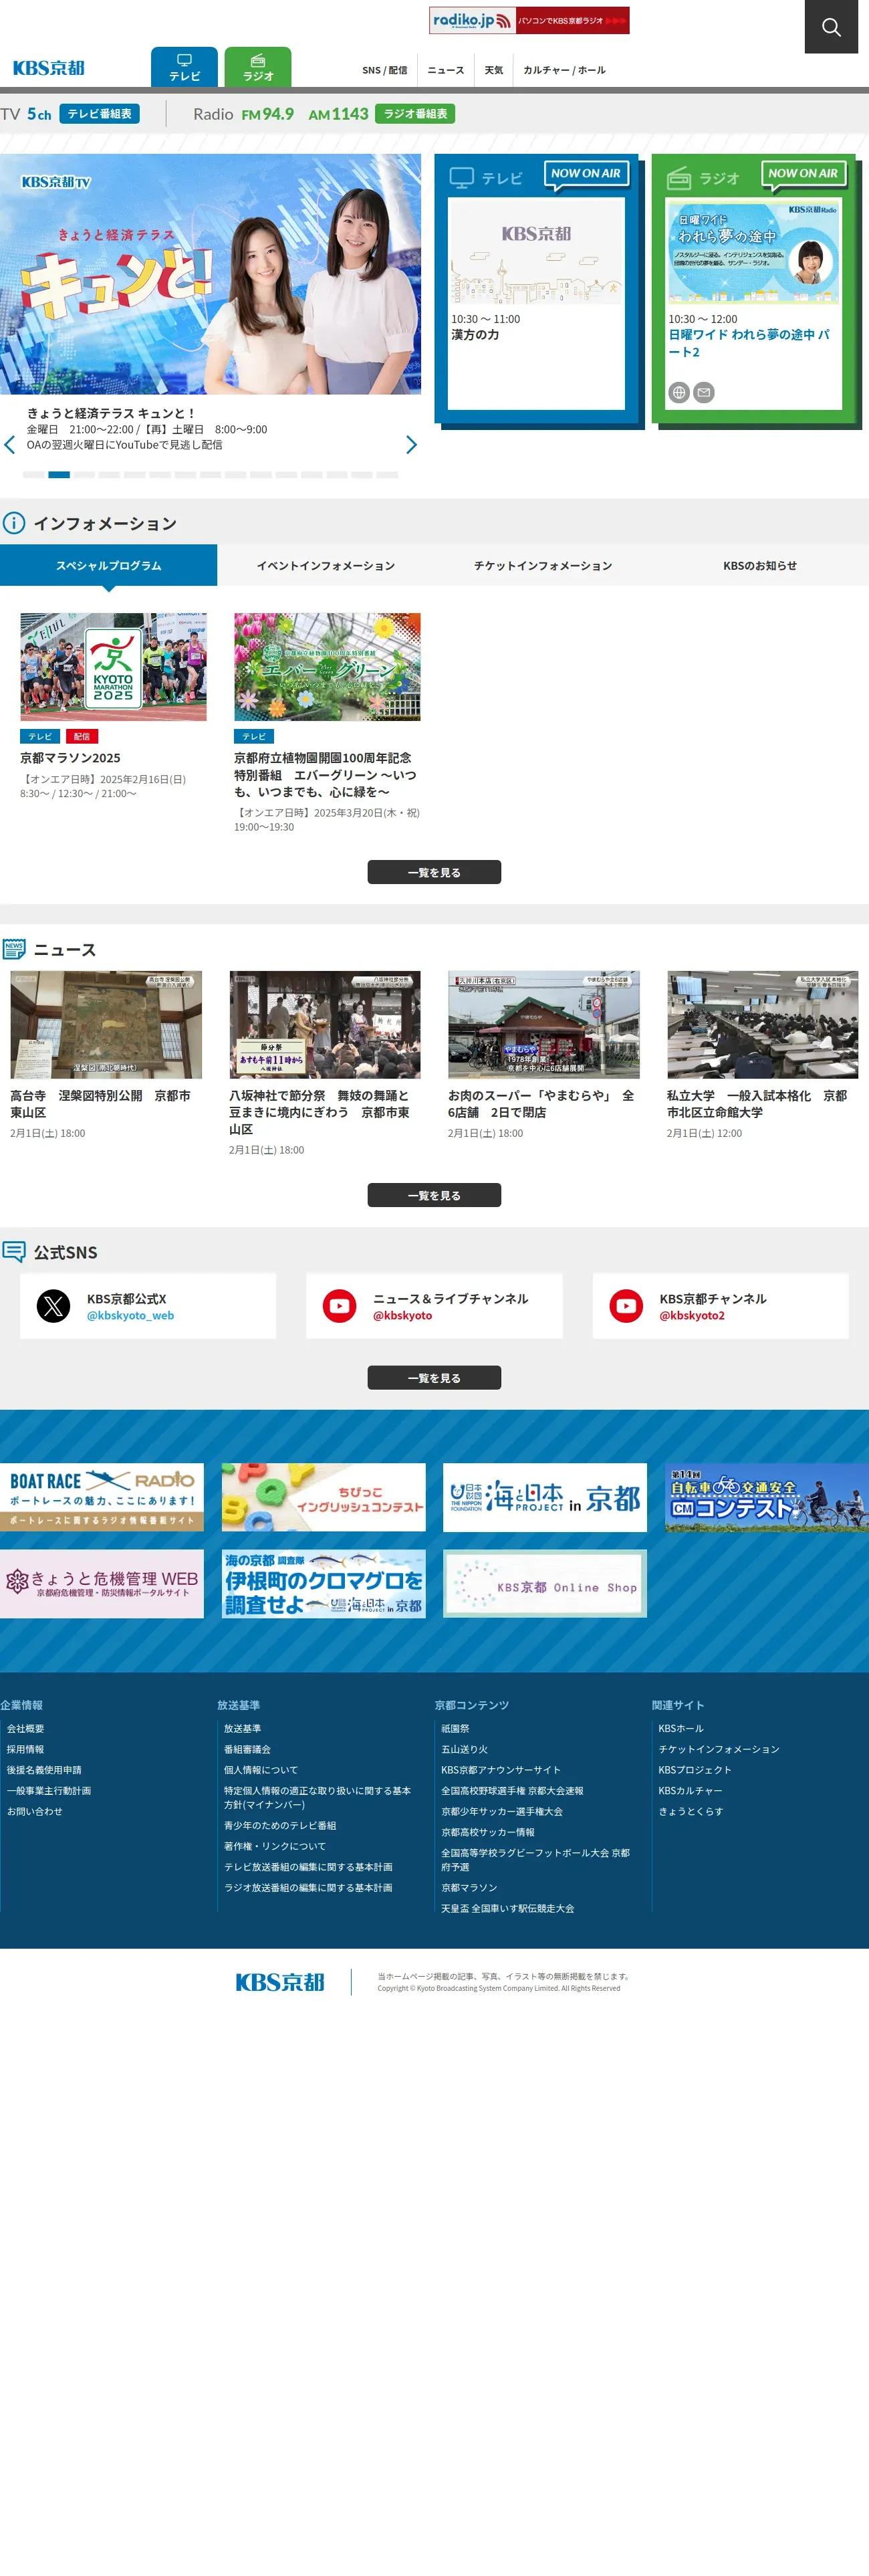Click the ニュース section heading icon

[x=14, y=949]
